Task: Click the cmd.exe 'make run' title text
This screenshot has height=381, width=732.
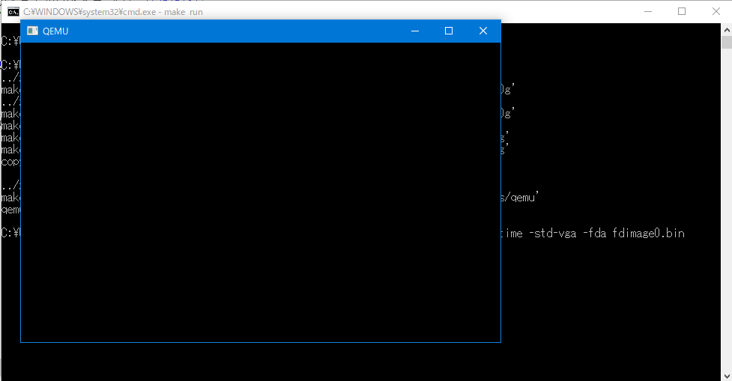Action: tap(184, 12)
